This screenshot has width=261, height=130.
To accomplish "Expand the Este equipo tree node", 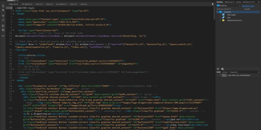I will pyautogui.click(x=220, y=15).
